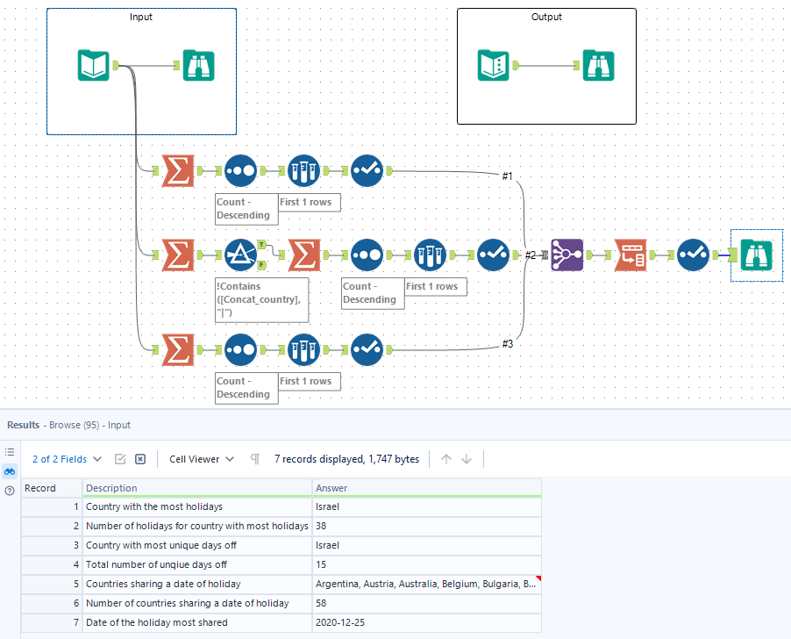Click the Description column header
Image resolution: width=791 pixels, height=639 pixels.
point(197,488)
